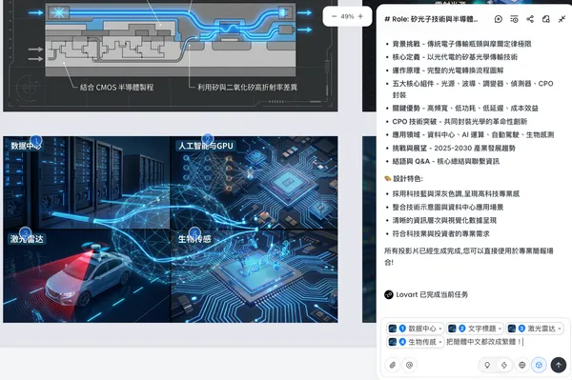Open the 49% zoom level menu
Viewport: 572px width, 380px height.
[x=347, y=16]
